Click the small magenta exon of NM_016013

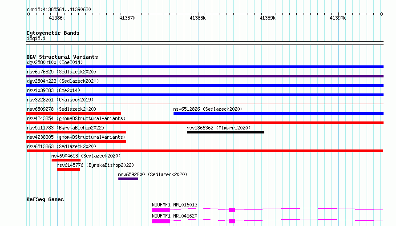[x=232, y=210]
